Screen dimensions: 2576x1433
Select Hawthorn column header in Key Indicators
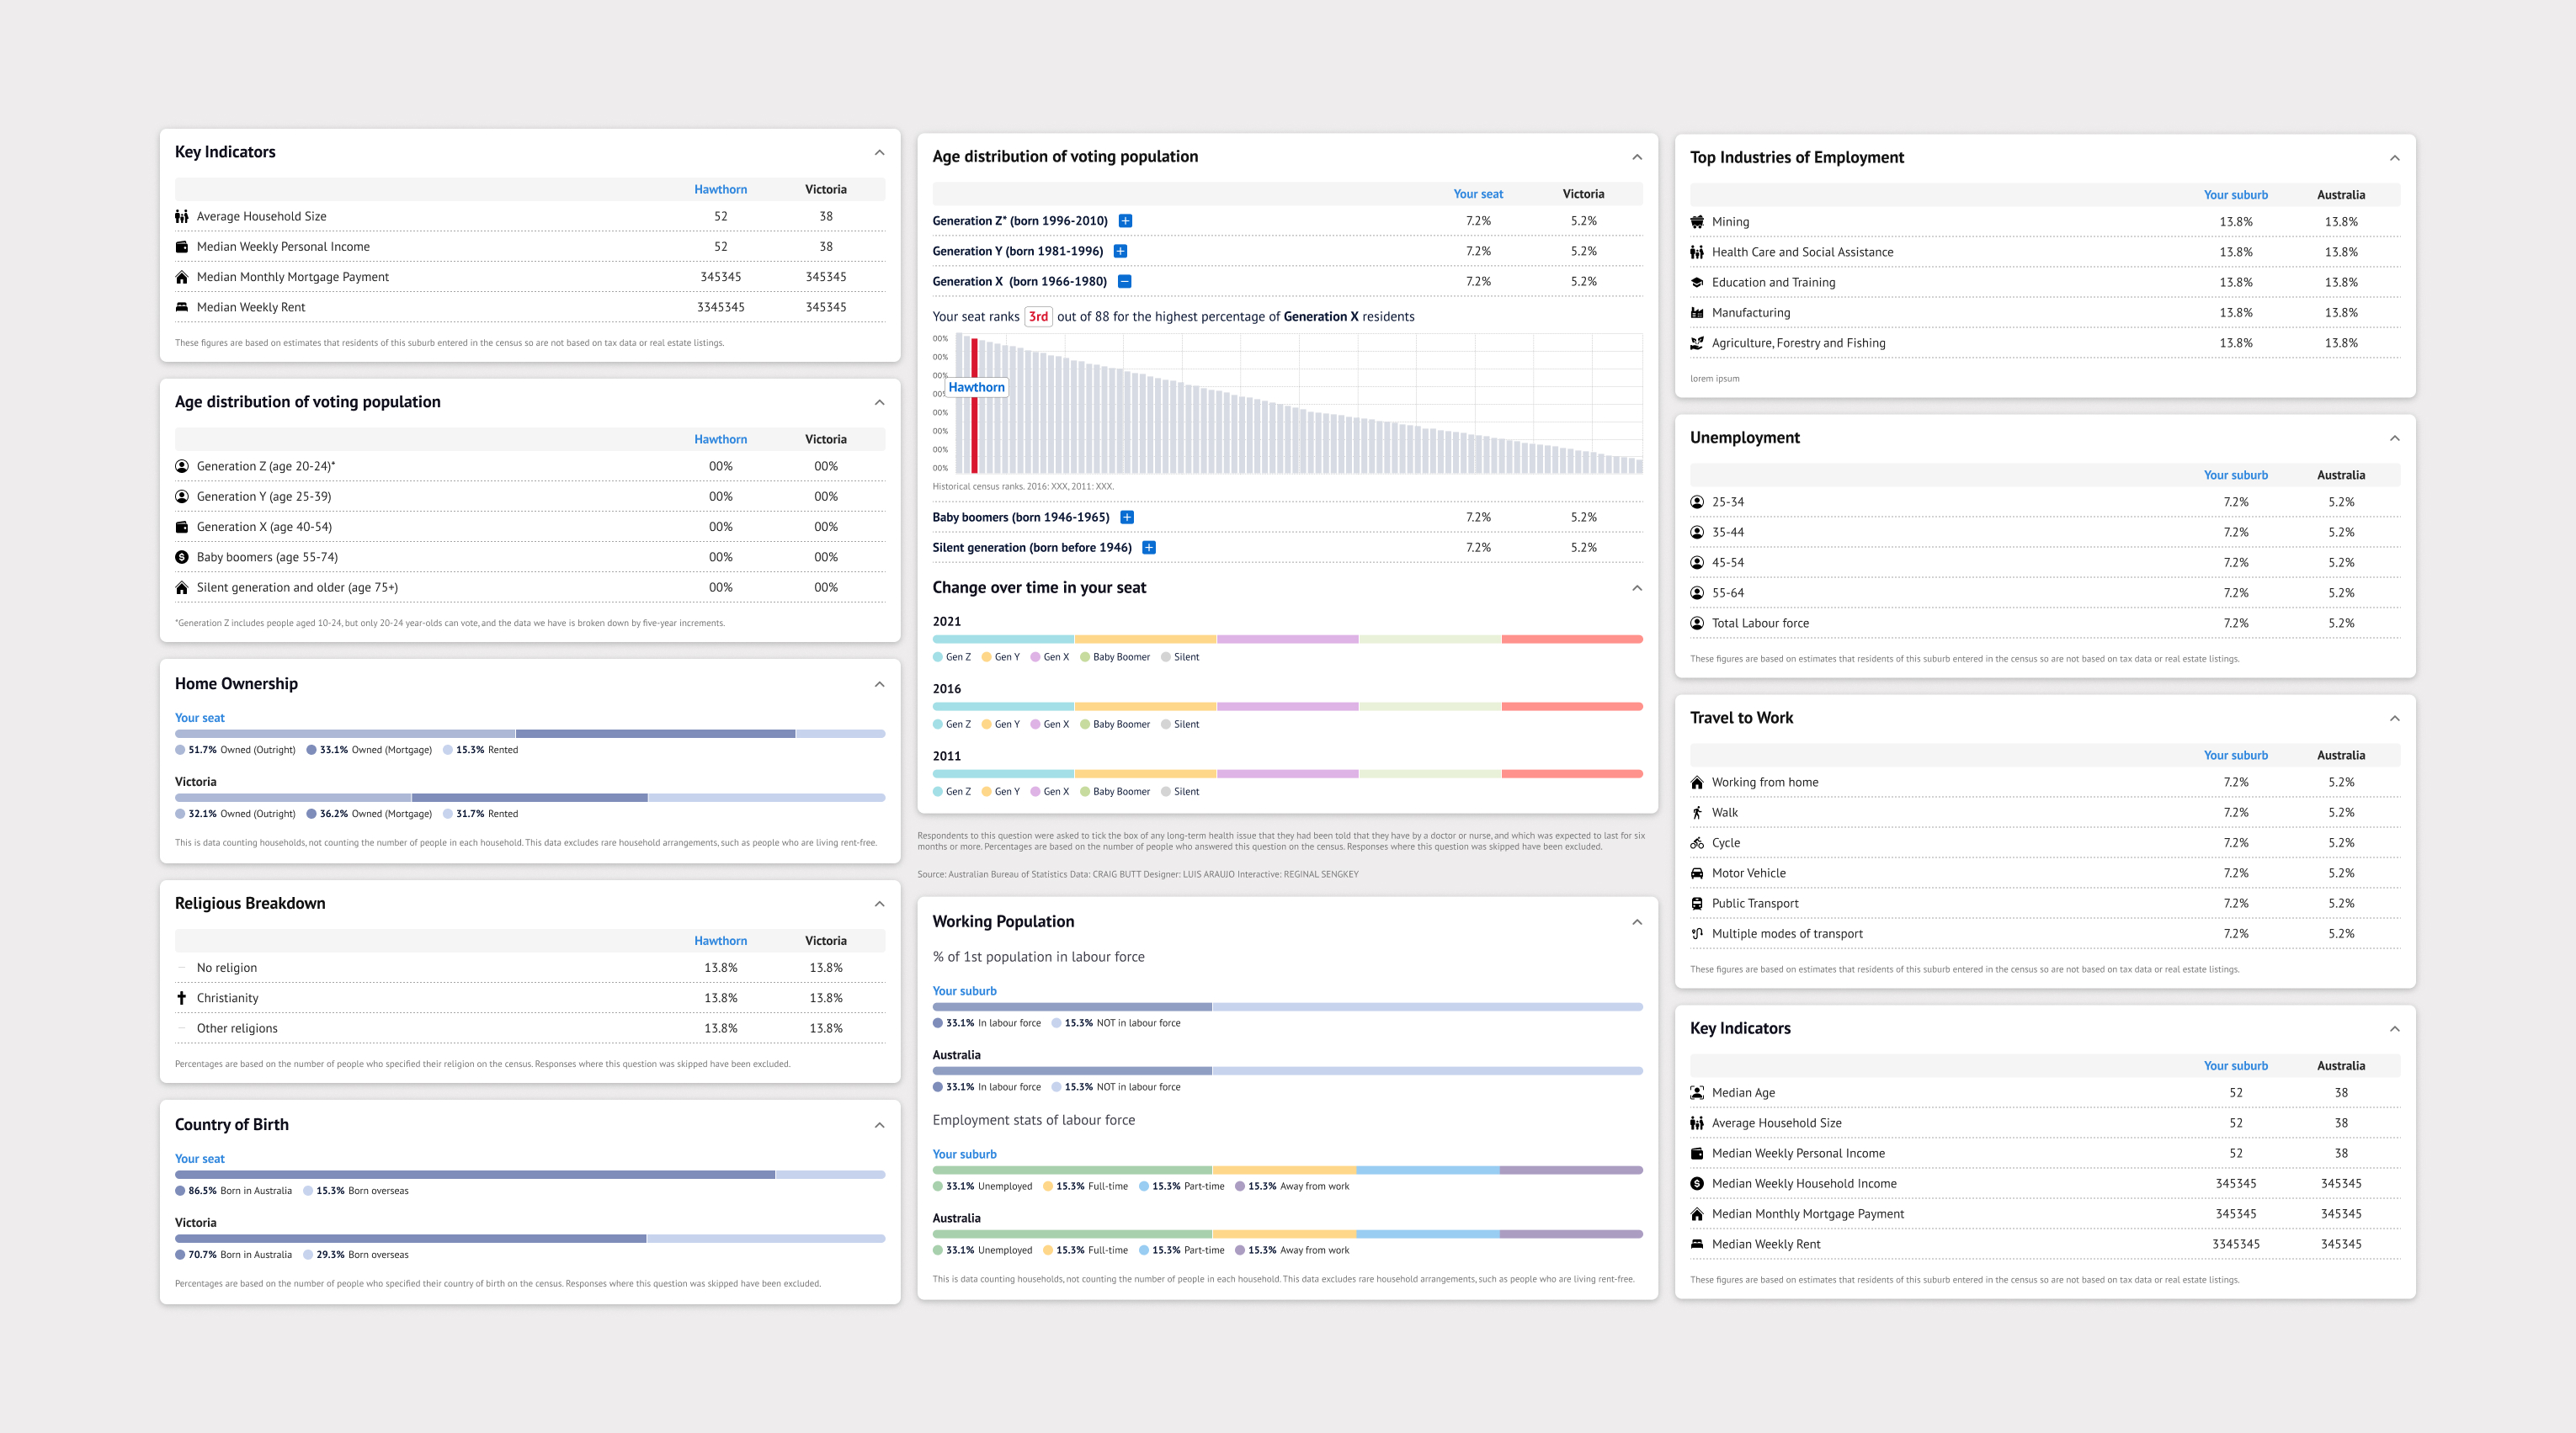click(x=720, y=190)
